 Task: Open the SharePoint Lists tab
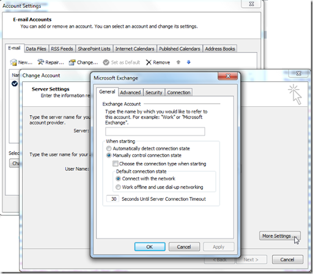[x=94, y=49]
